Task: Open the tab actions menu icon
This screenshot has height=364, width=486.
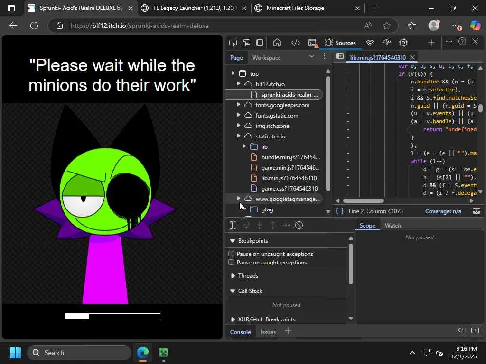Action: (x=11, y=8)
